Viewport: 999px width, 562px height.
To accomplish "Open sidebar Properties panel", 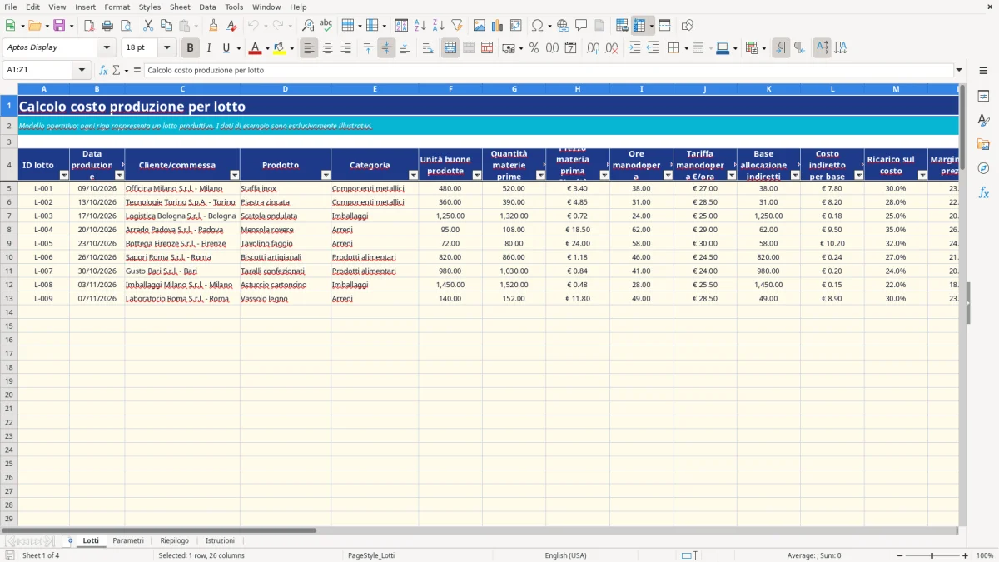I will pyautogui.click(x=983, y=96).
